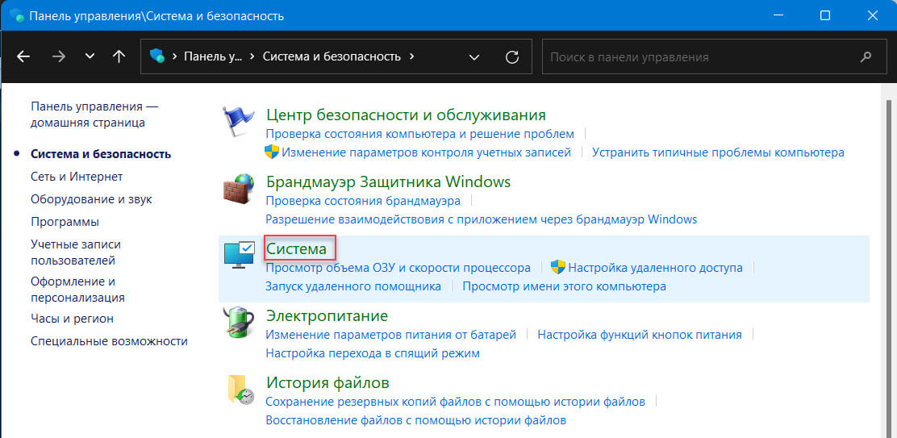Image resolution: width=897 pixels, height=438 pixels.
Task: Click Проверка состояния брандмауэра
Action: 363,201
